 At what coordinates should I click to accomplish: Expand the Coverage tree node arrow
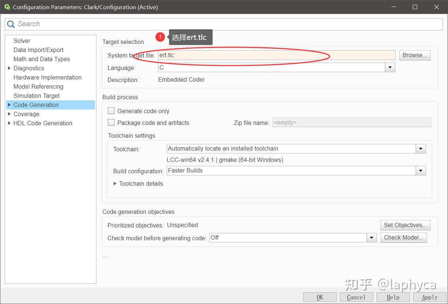coord(9,114)
